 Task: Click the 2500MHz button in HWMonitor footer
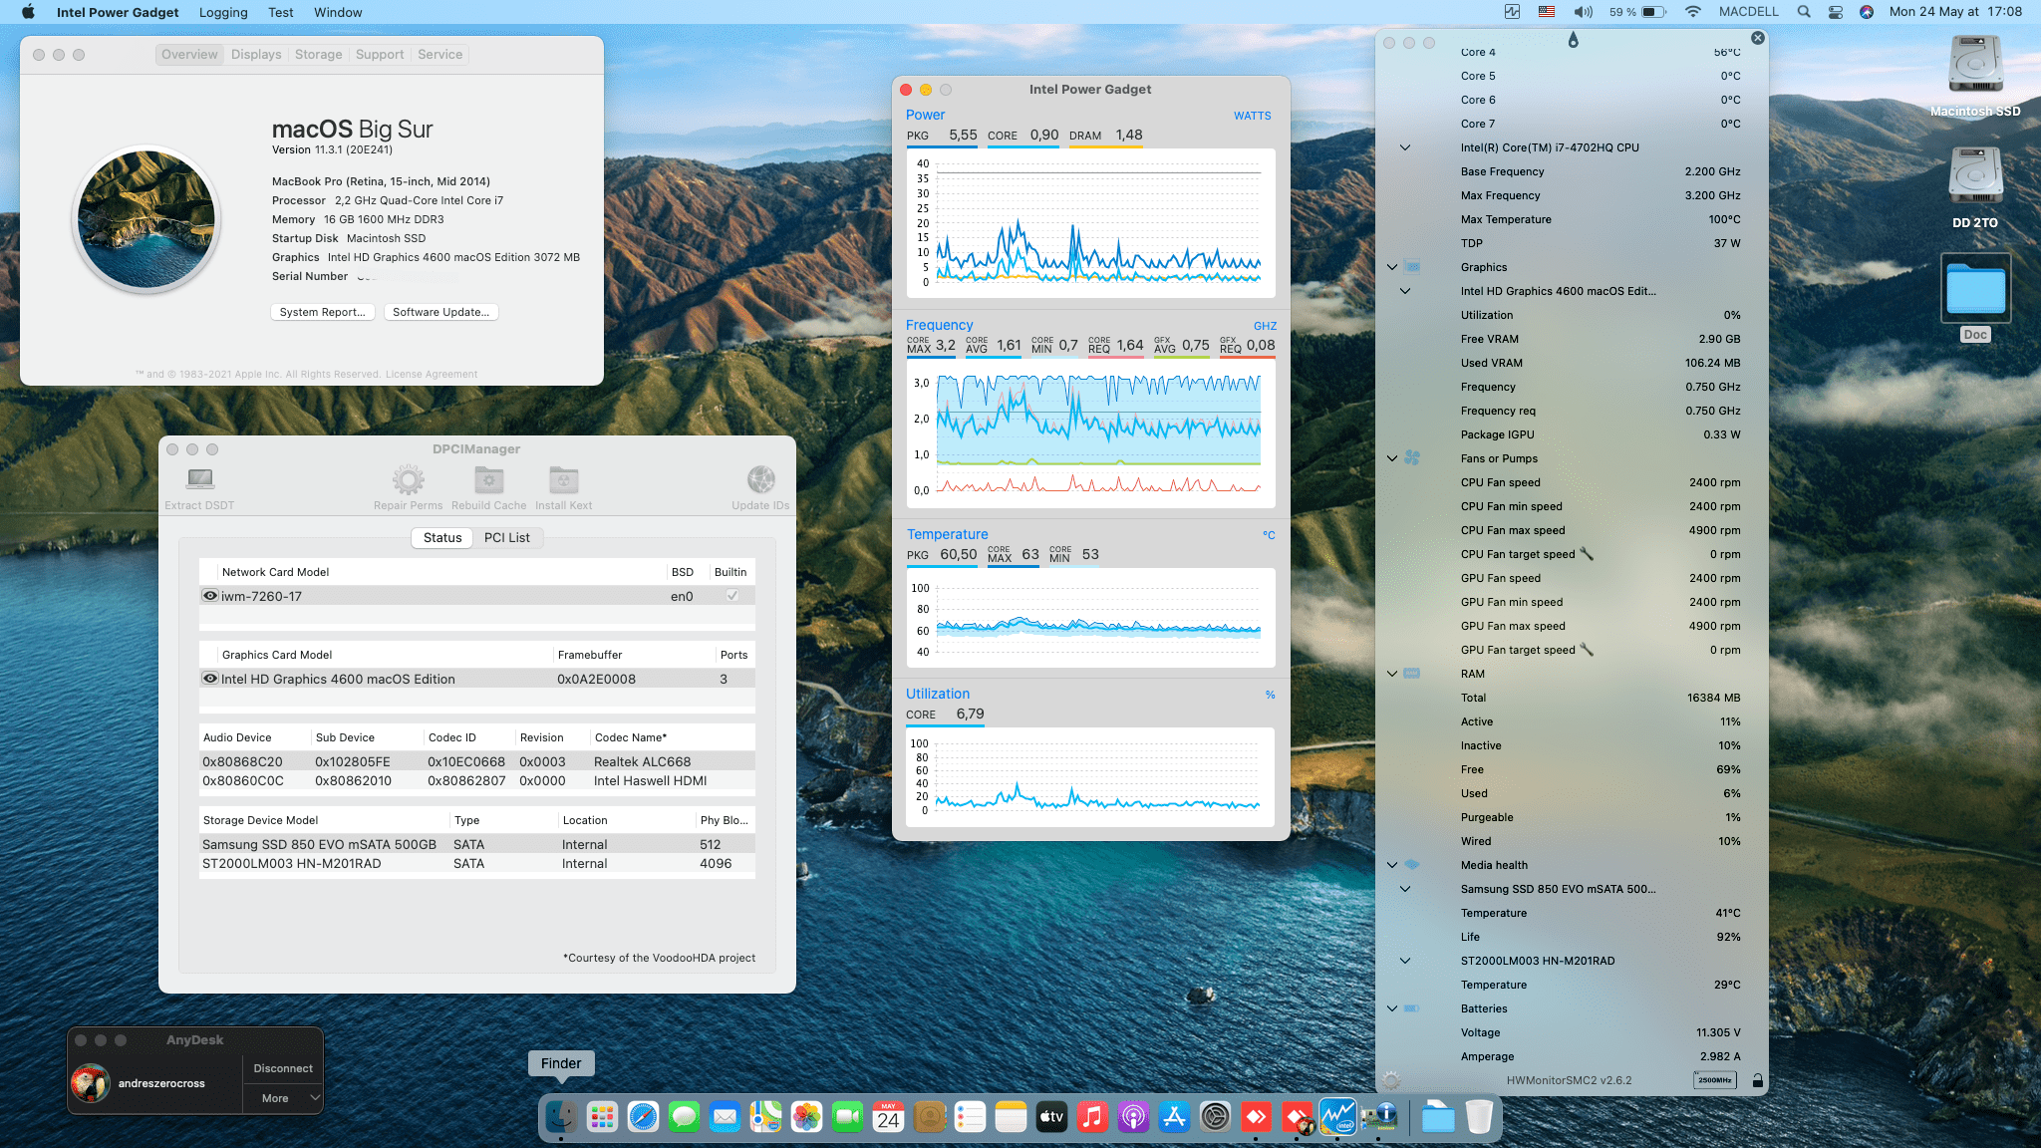pyautogui.click(x=1714, y=1080)
